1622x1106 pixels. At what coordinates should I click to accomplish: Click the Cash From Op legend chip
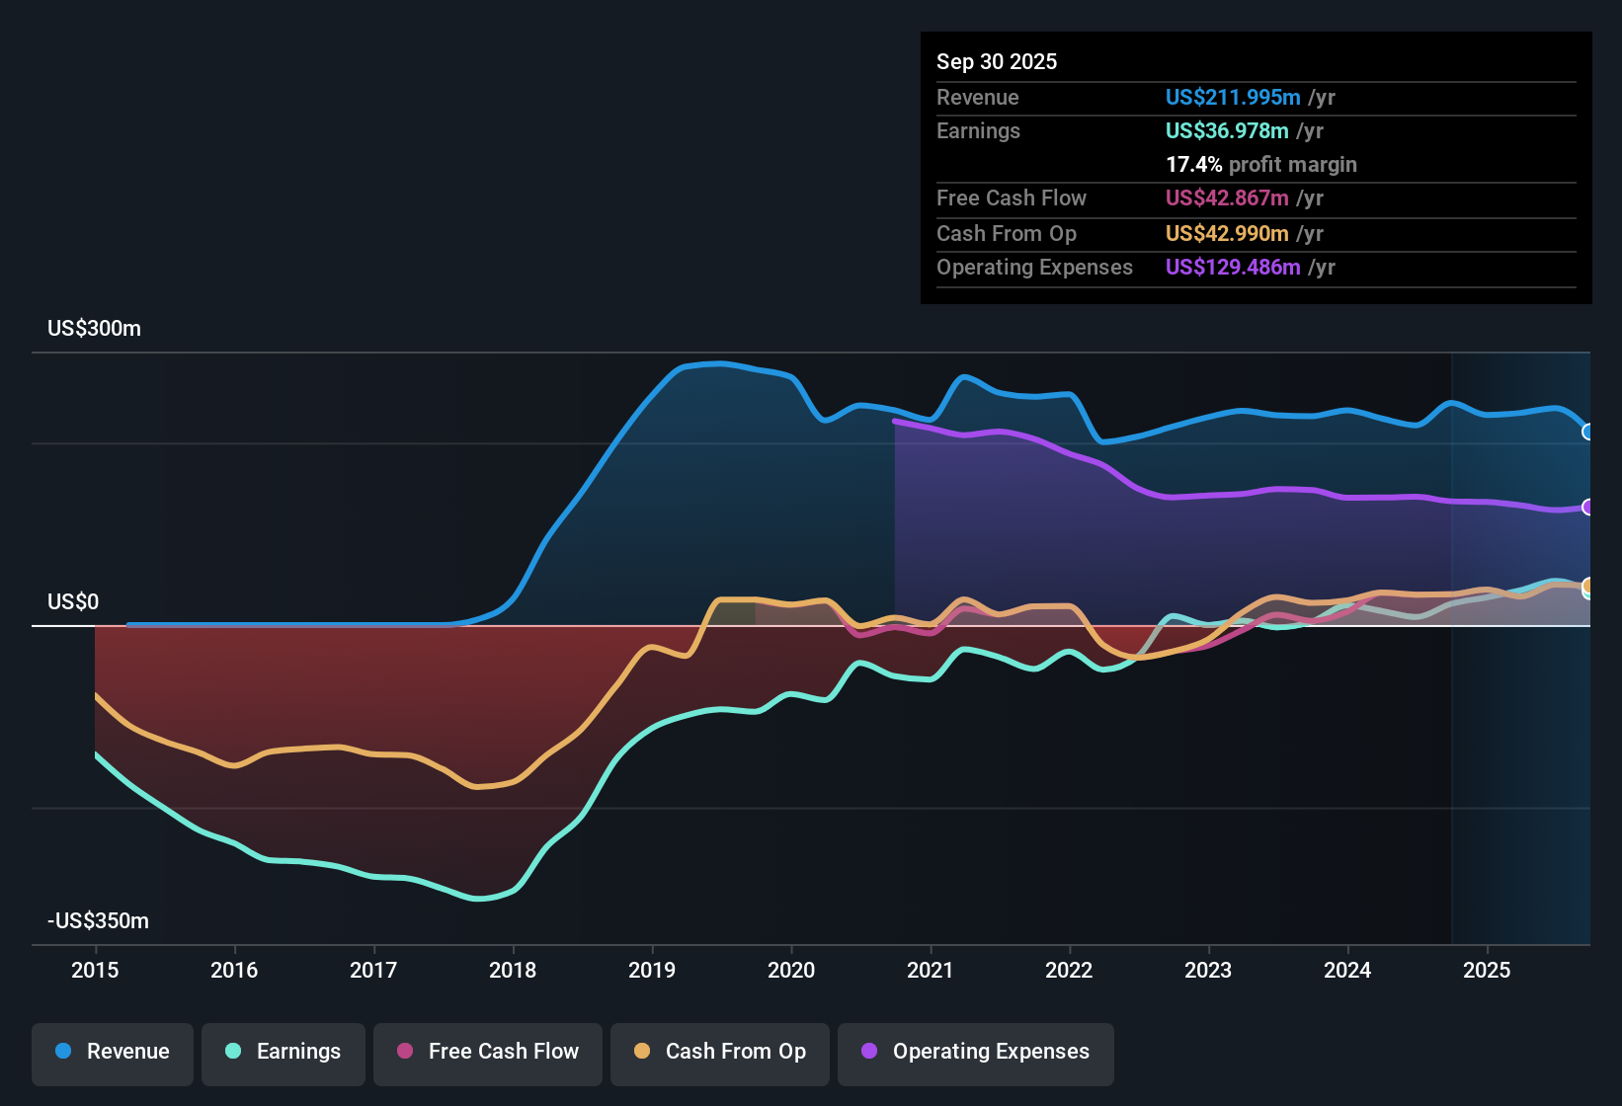[719, 1052]
